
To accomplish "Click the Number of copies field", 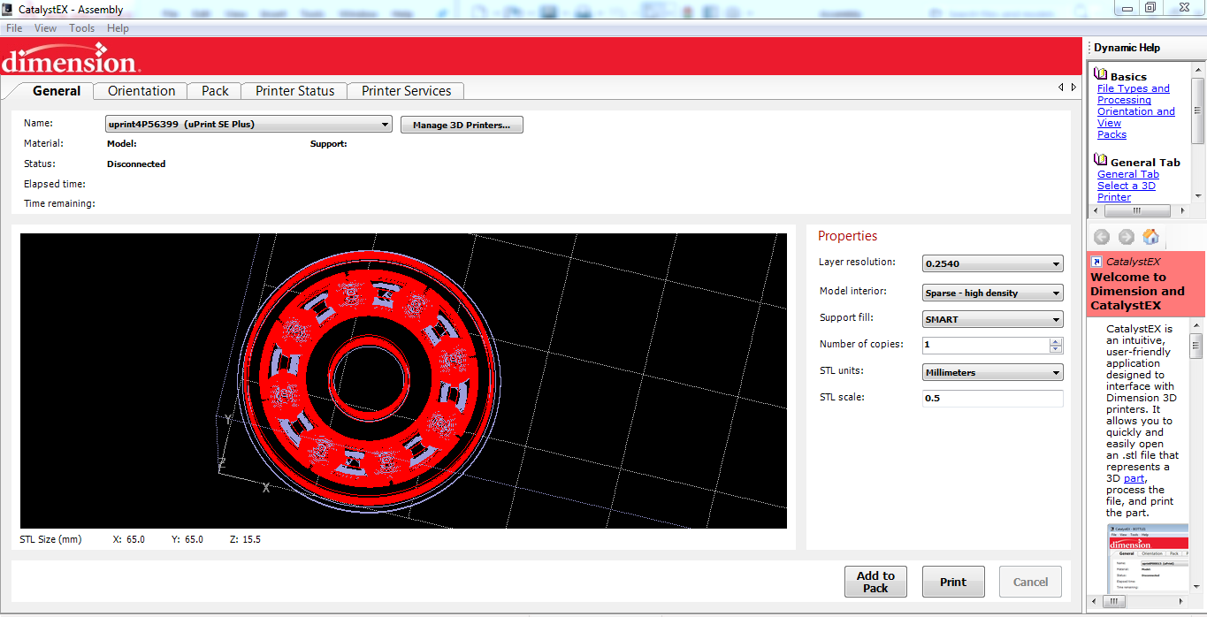I will tap(985, 345).
